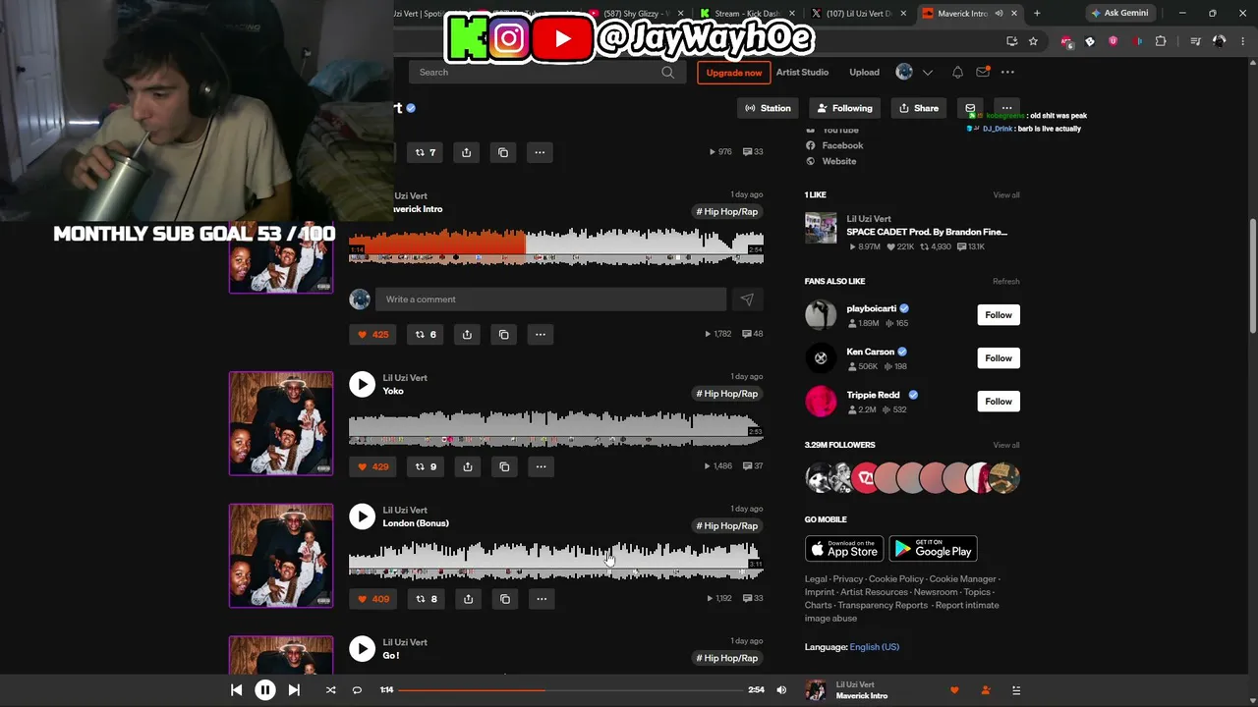Mute the player volume speaker icon
Viewport: 1258px width, 707px height.
click(781, 690)
